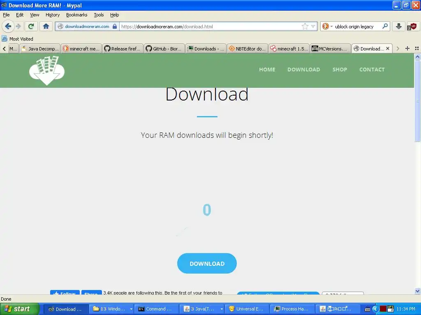Click the DownloadMoreRAM cloud logo
Image resolution: width=421 pixels, height=315 pixels.
pyautogui.click(x=47, y=71)
